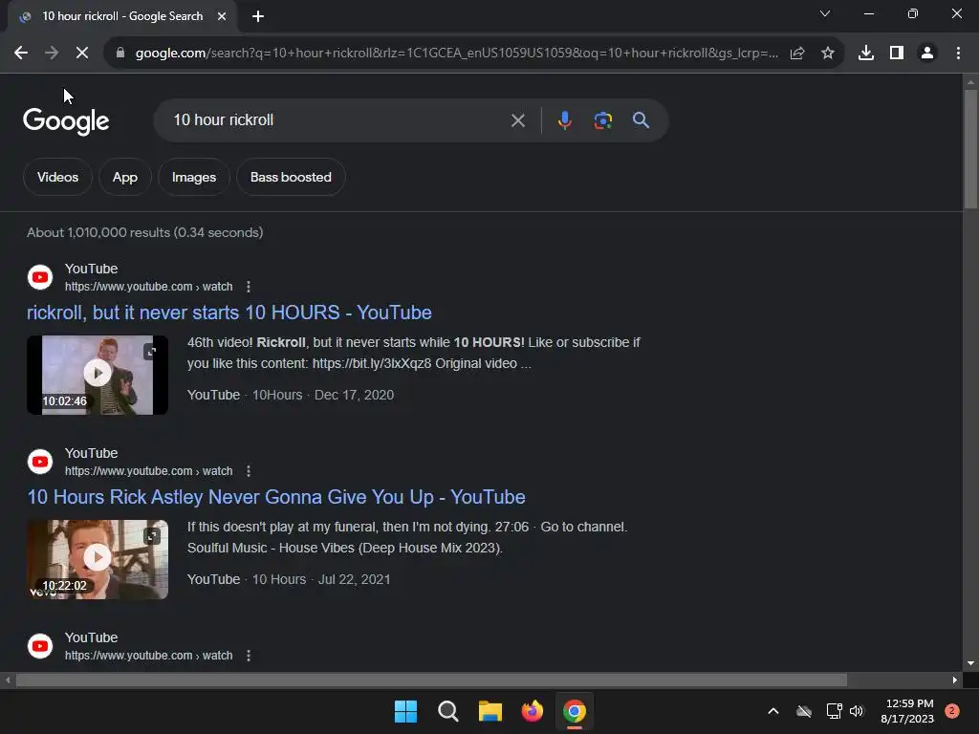Click the Chrome taskbar icon
Image resolution: width=979 pixels, height=734 pixels.
coord(575,711)
